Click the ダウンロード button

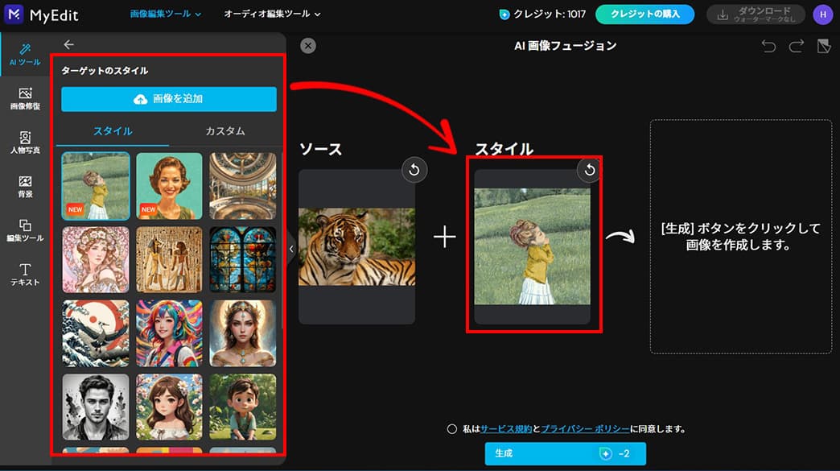[756, 14]
